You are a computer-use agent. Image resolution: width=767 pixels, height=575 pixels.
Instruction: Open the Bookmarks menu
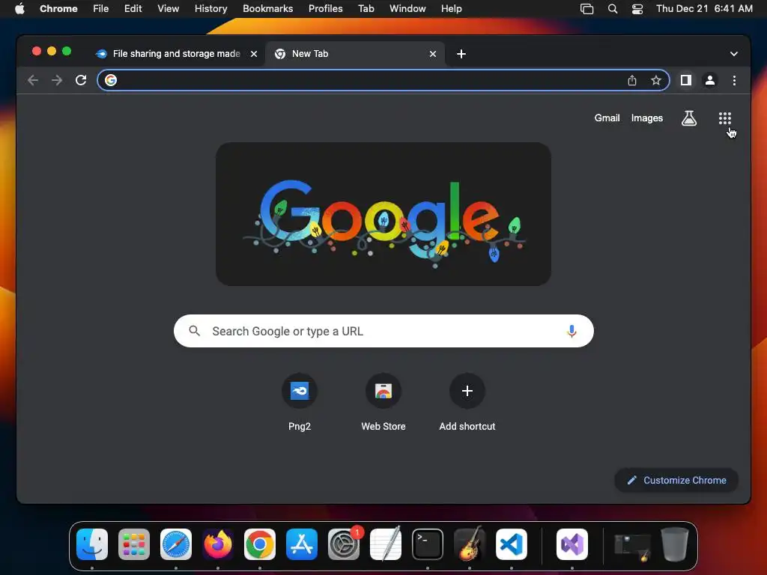coord(267,9)
